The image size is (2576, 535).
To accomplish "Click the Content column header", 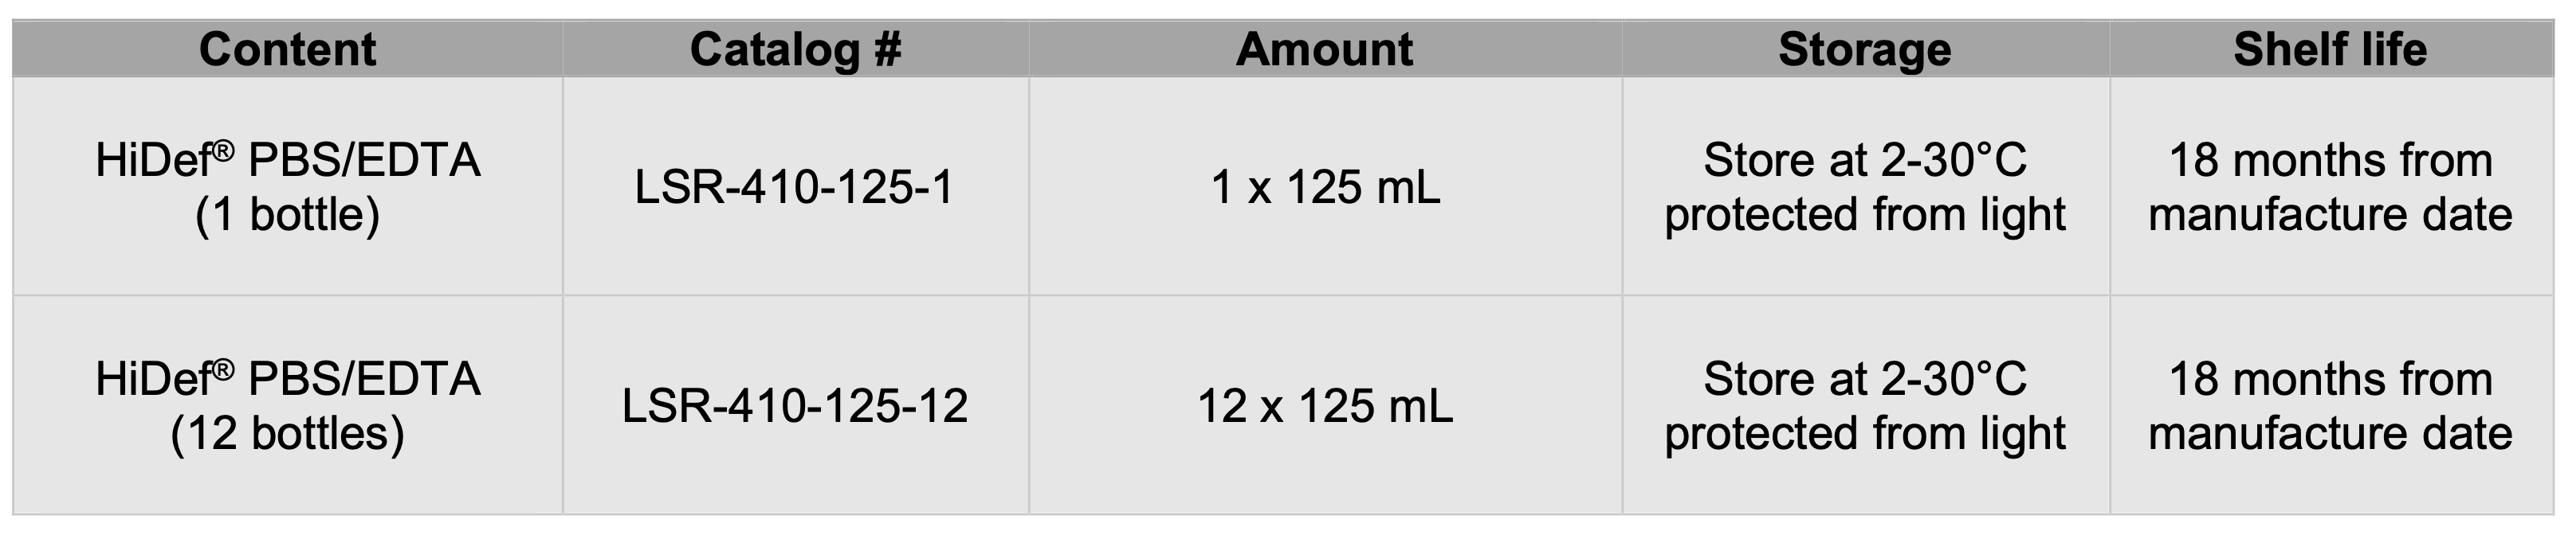I will click(x=288, y=49).
